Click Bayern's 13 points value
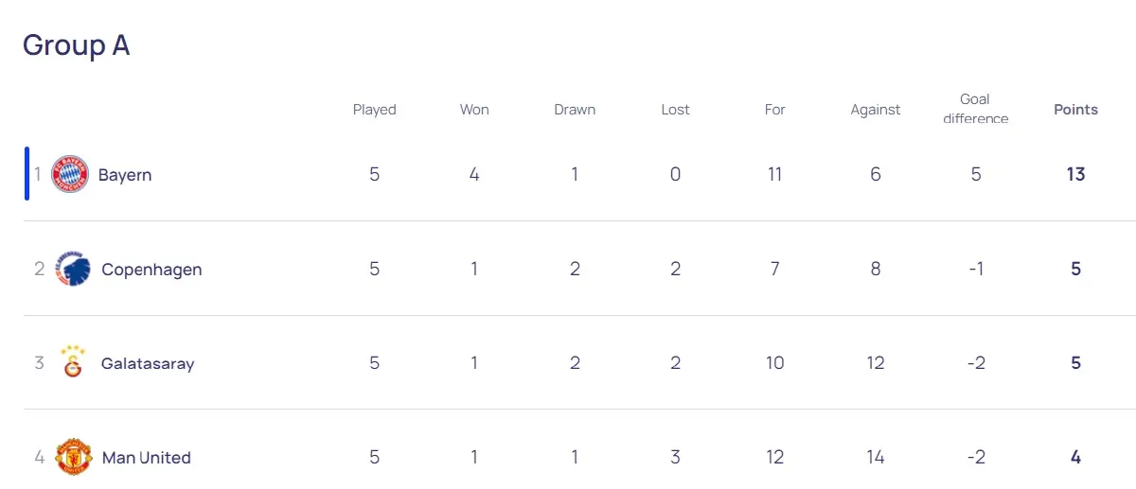This screenshot has width=1136, height=489. click(1075, 174)
